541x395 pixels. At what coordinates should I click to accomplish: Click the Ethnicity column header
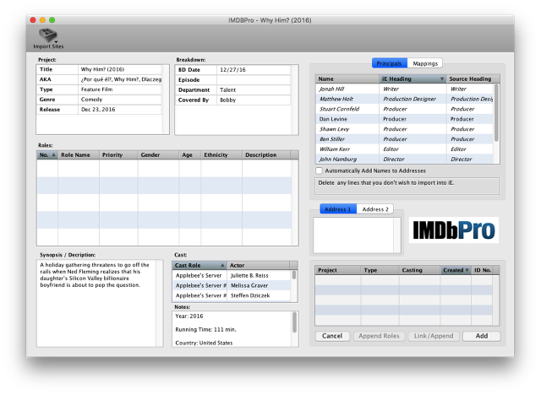[221, 155]
